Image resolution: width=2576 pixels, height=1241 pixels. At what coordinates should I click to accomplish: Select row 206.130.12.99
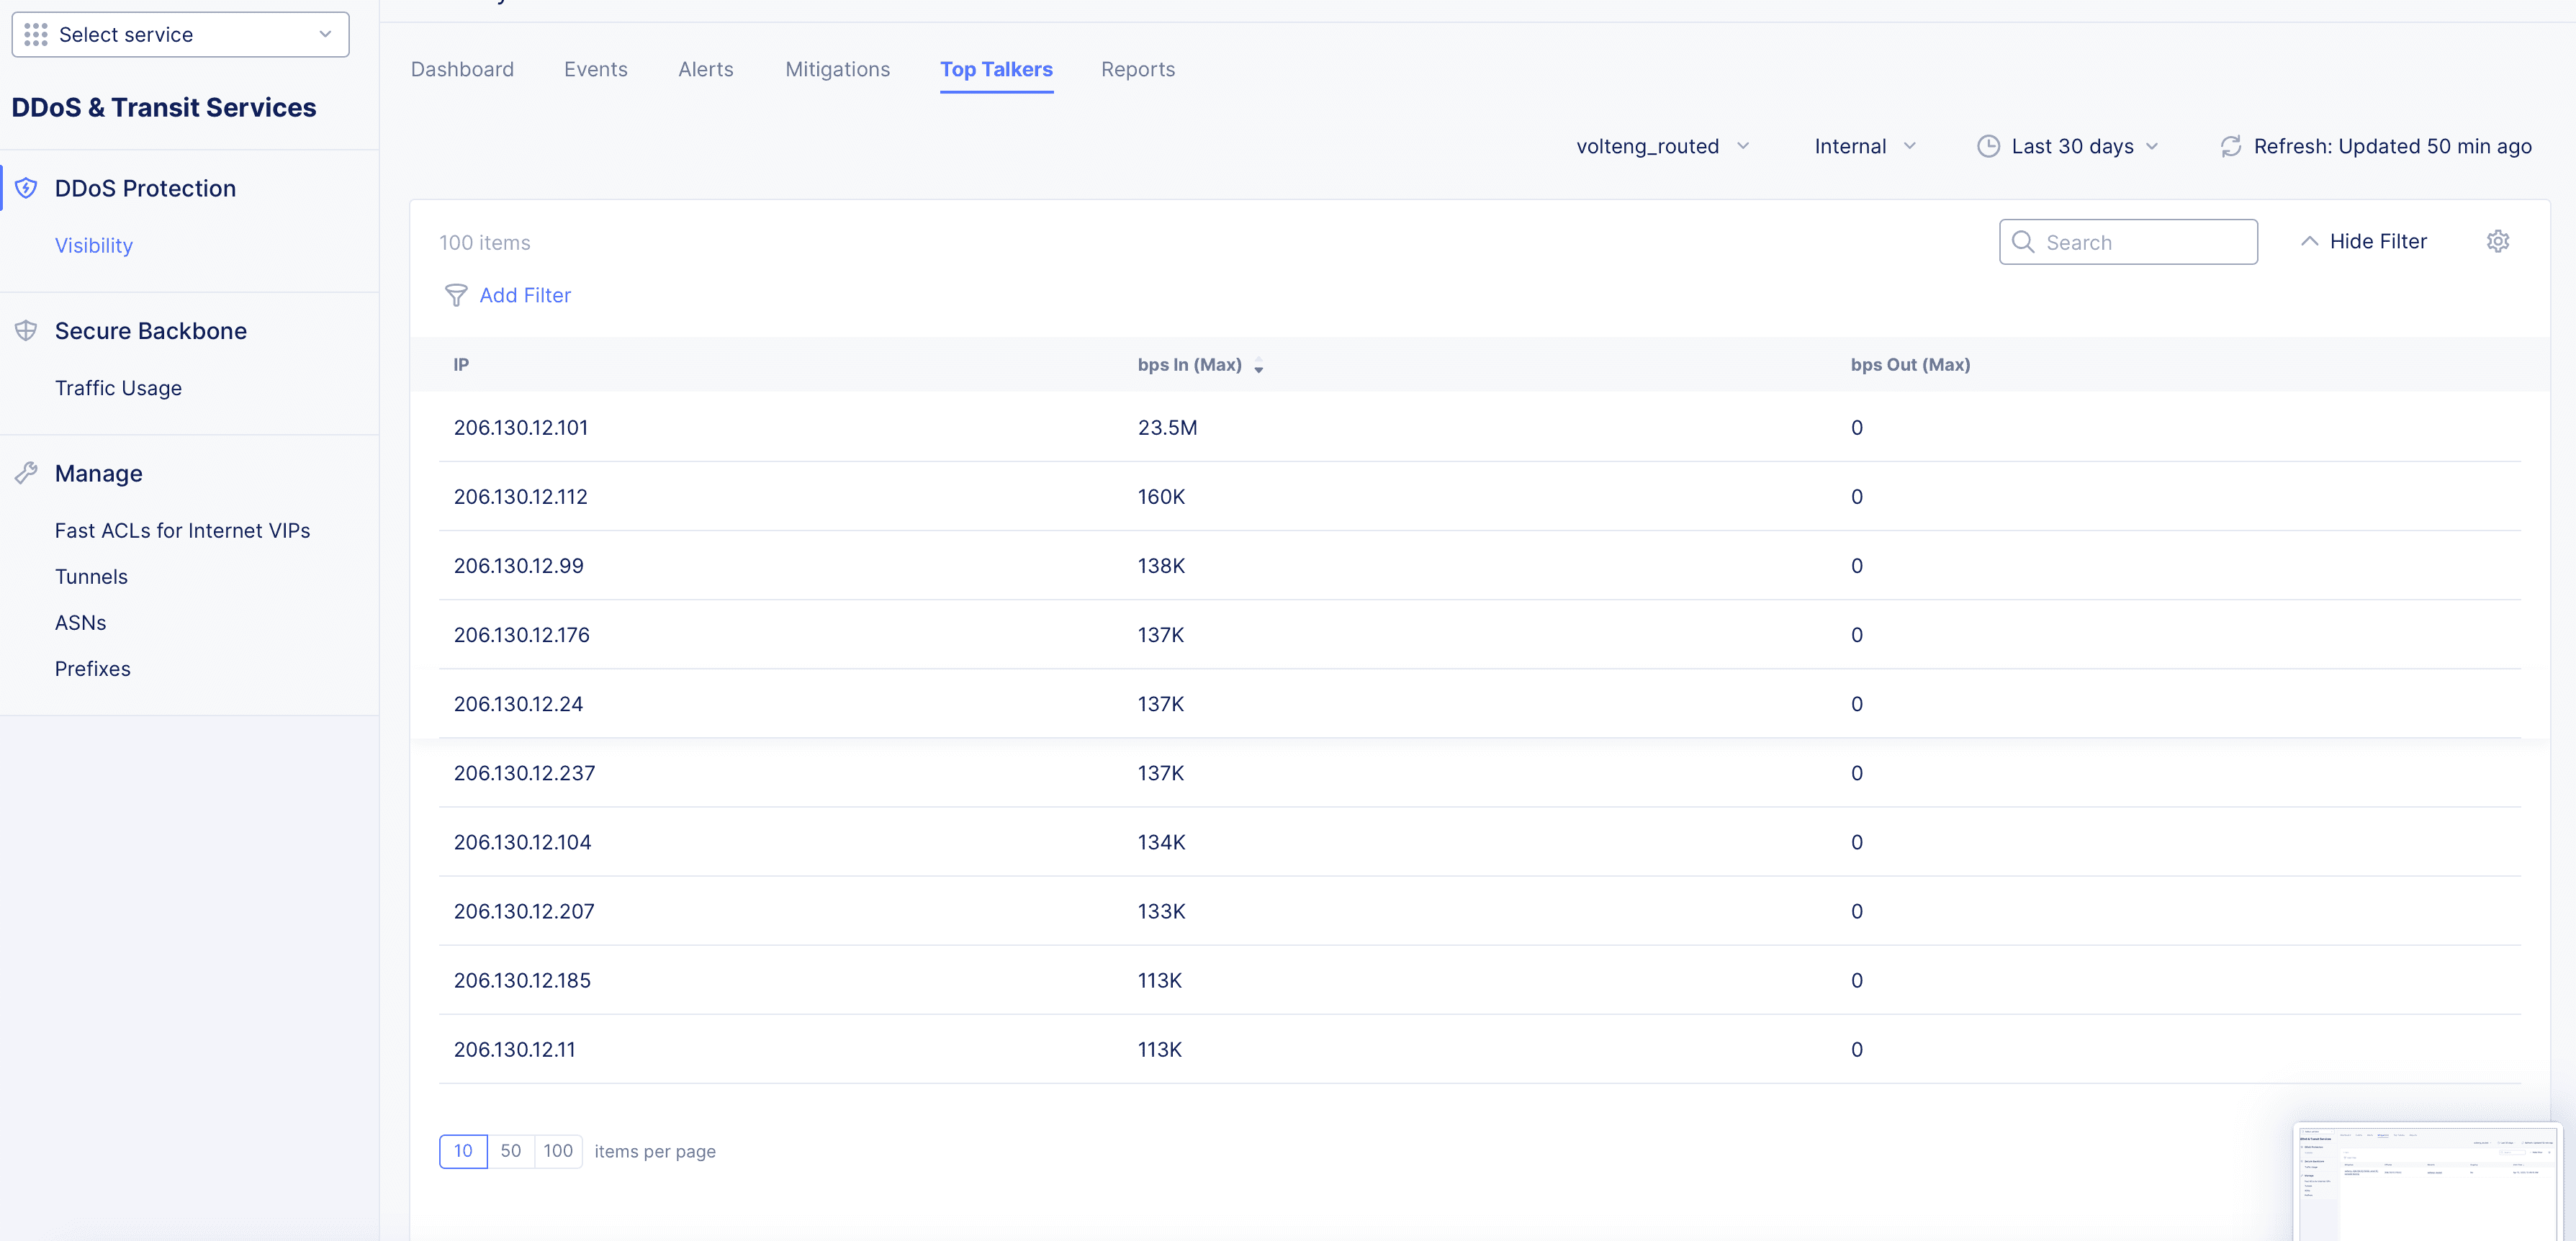(x=1480, y=565)
